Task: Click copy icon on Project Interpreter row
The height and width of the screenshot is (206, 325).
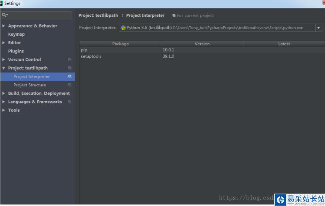Action: [70, 77]
